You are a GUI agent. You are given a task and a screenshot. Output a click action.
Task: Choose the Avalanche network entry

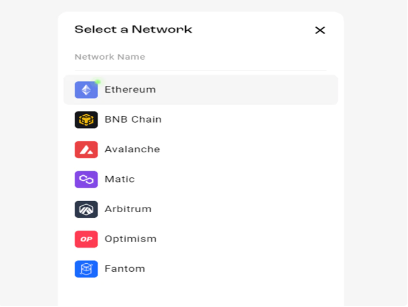pos(132,149)
